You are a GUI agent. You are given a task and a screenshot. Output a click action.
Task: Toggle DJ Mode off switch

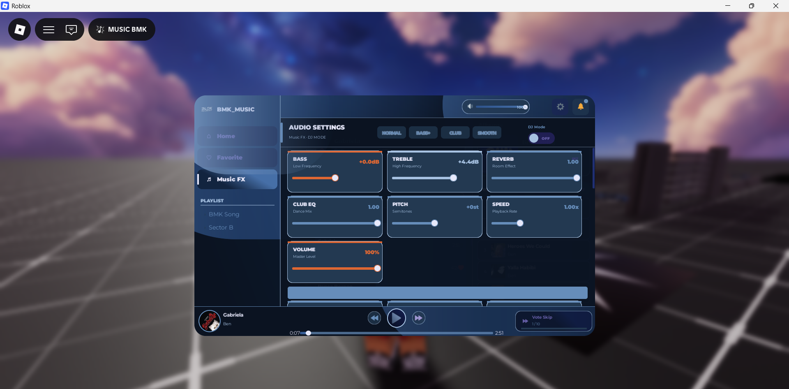pyautogui.click(x=540, y=138)
